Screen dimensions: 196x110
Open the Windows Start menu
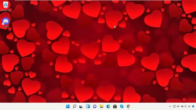[x=68, y=106]
